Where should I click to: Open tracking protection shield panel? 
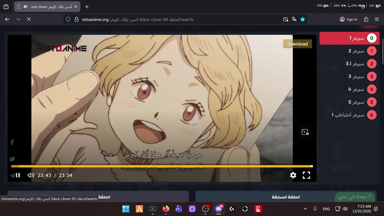click(x=68, y=19)
